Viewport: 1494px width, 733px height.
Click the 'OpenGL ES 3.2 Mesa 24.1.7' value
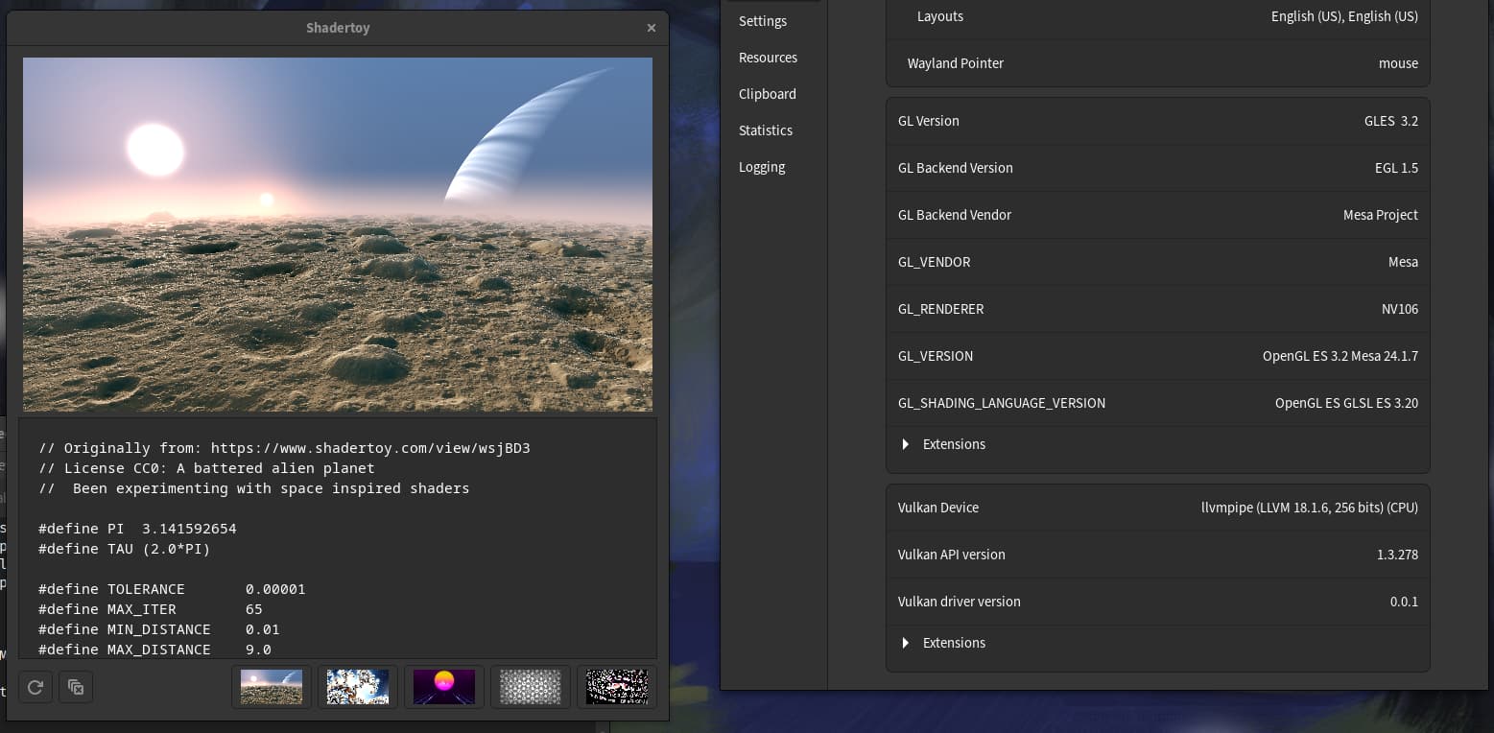[x=1340, y=356]
